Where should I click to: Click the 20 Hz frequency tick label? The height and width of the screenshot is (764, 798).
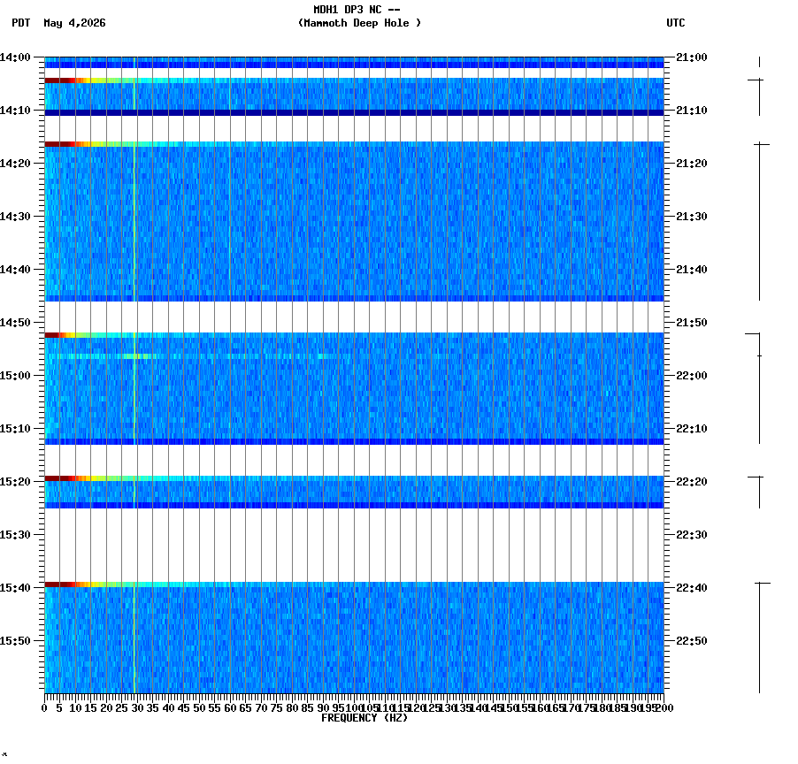point(106,708)
